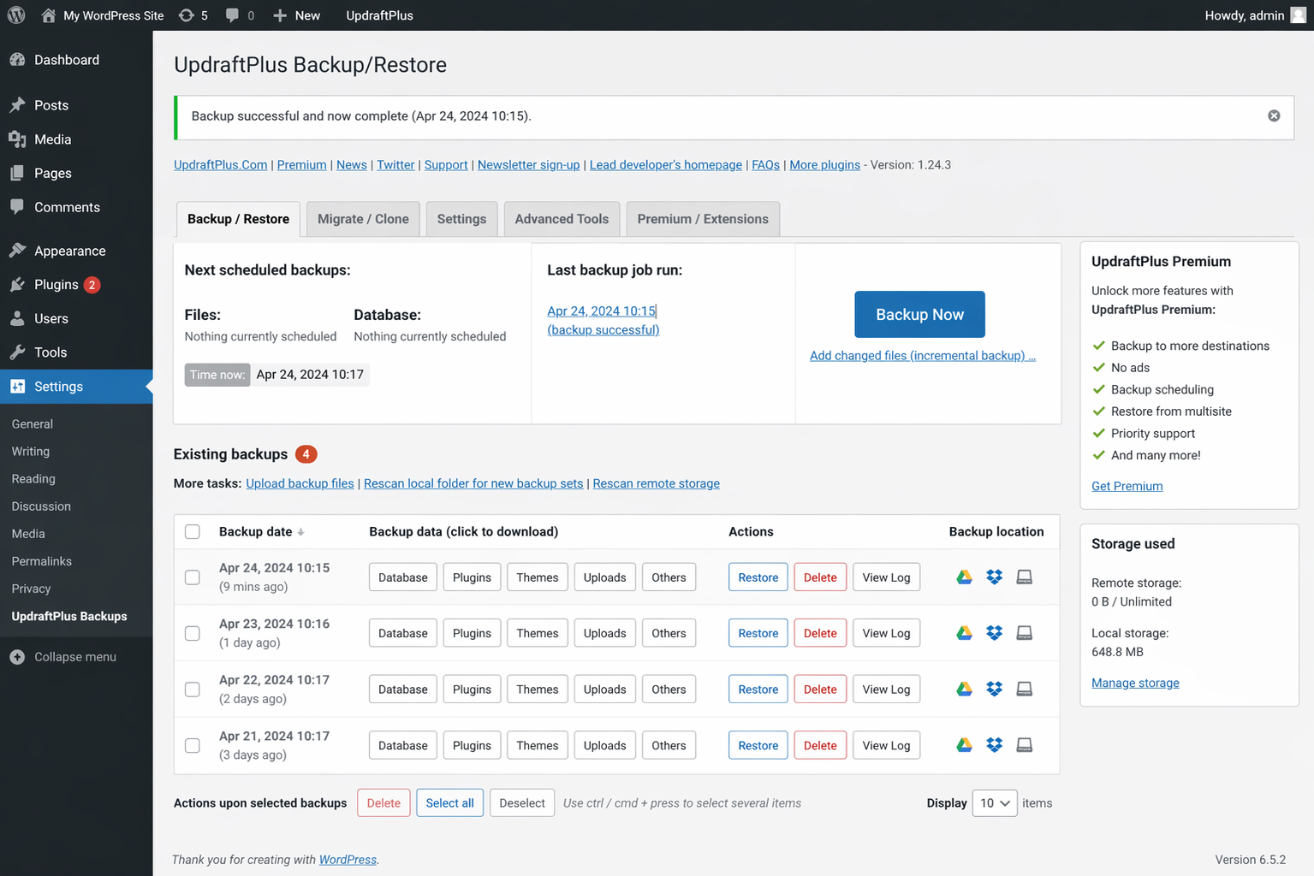The height and width of the screenshot is (876, 1314).
Task: Download Themes from Apr 23 backup
Action: [x=538, y=633]
